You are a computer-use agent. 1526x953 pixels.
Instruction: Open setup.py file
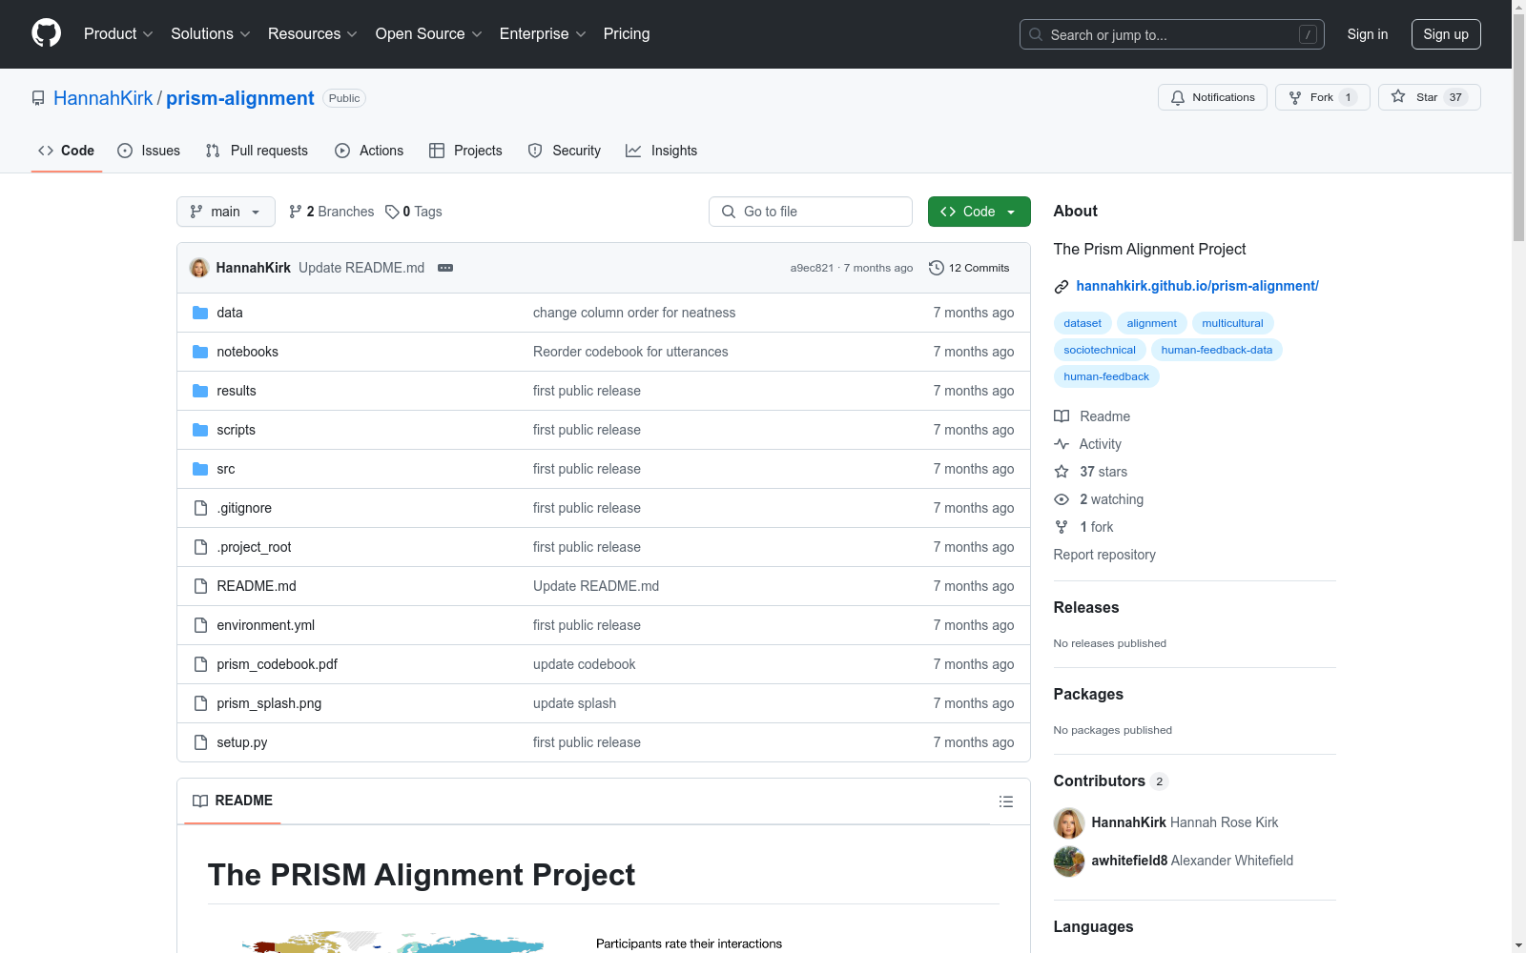(242, 742)
